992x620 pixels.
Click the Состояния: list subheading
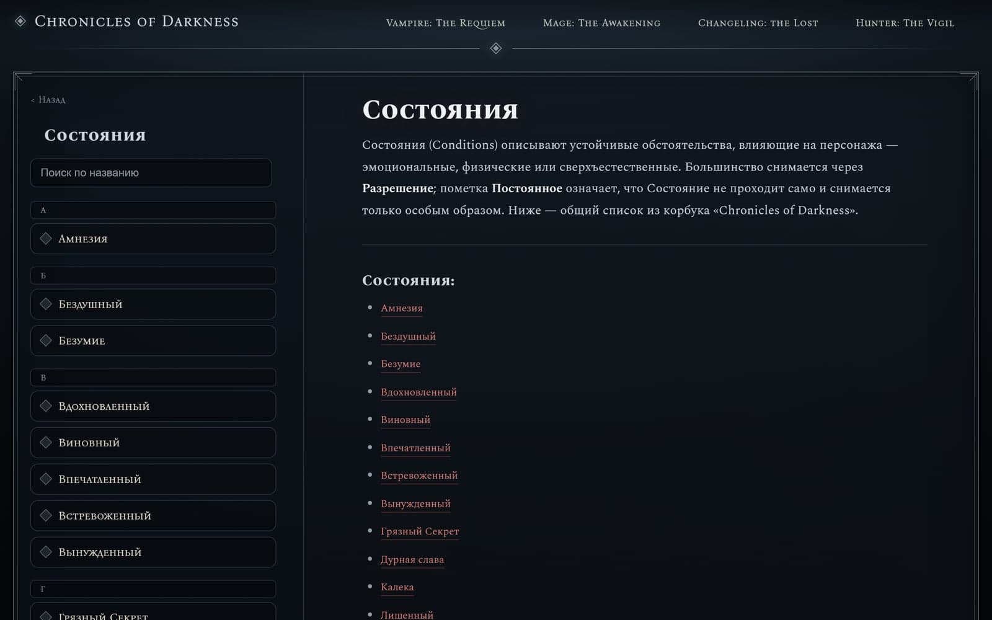409,280
